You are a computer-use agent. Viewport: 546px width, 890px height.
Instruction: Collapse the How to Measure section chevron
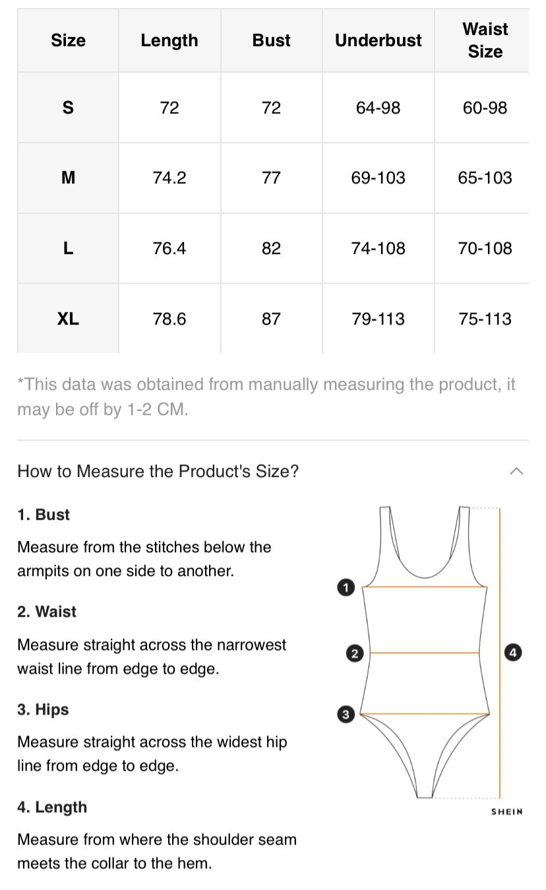(516, 471)
